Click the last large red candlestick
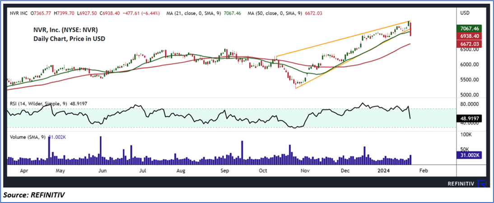Screen dimensions: 494x203 pyautogui.click(x=410, y=29)
